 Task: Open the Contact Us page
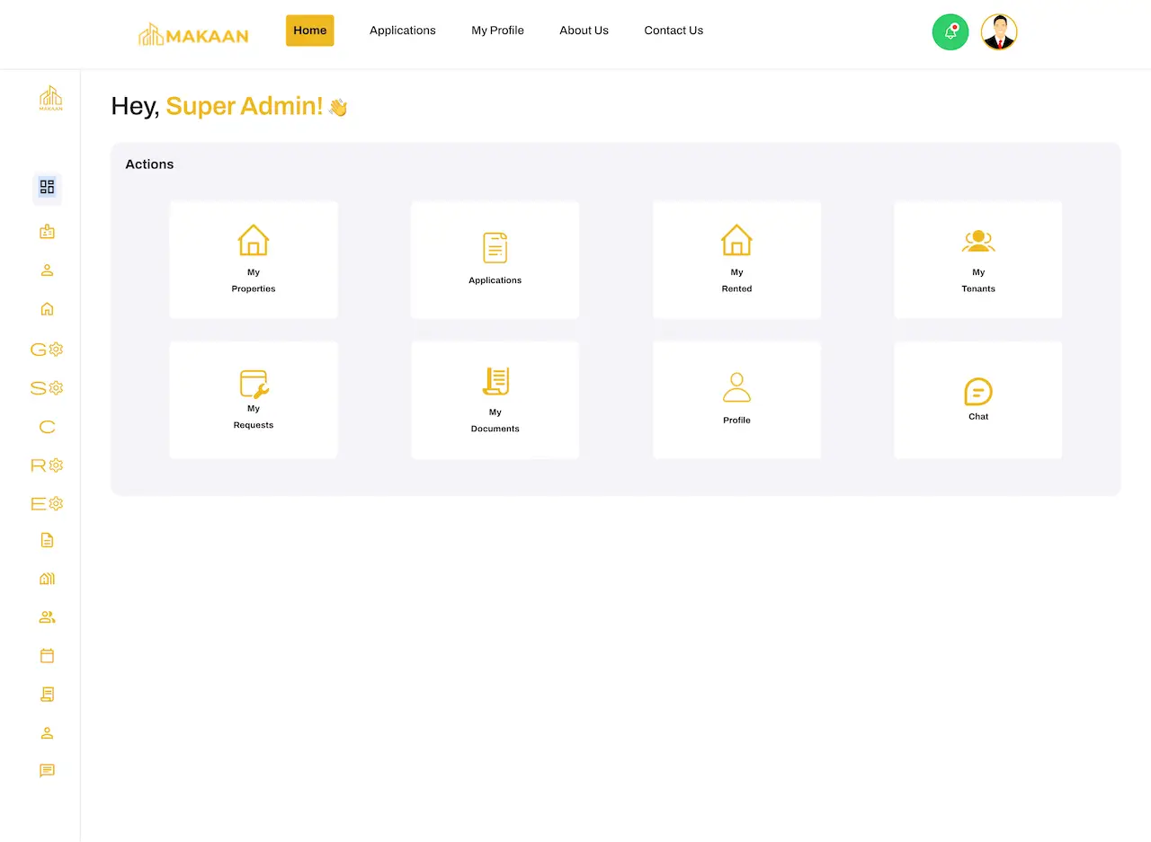[x=674, y=31]
